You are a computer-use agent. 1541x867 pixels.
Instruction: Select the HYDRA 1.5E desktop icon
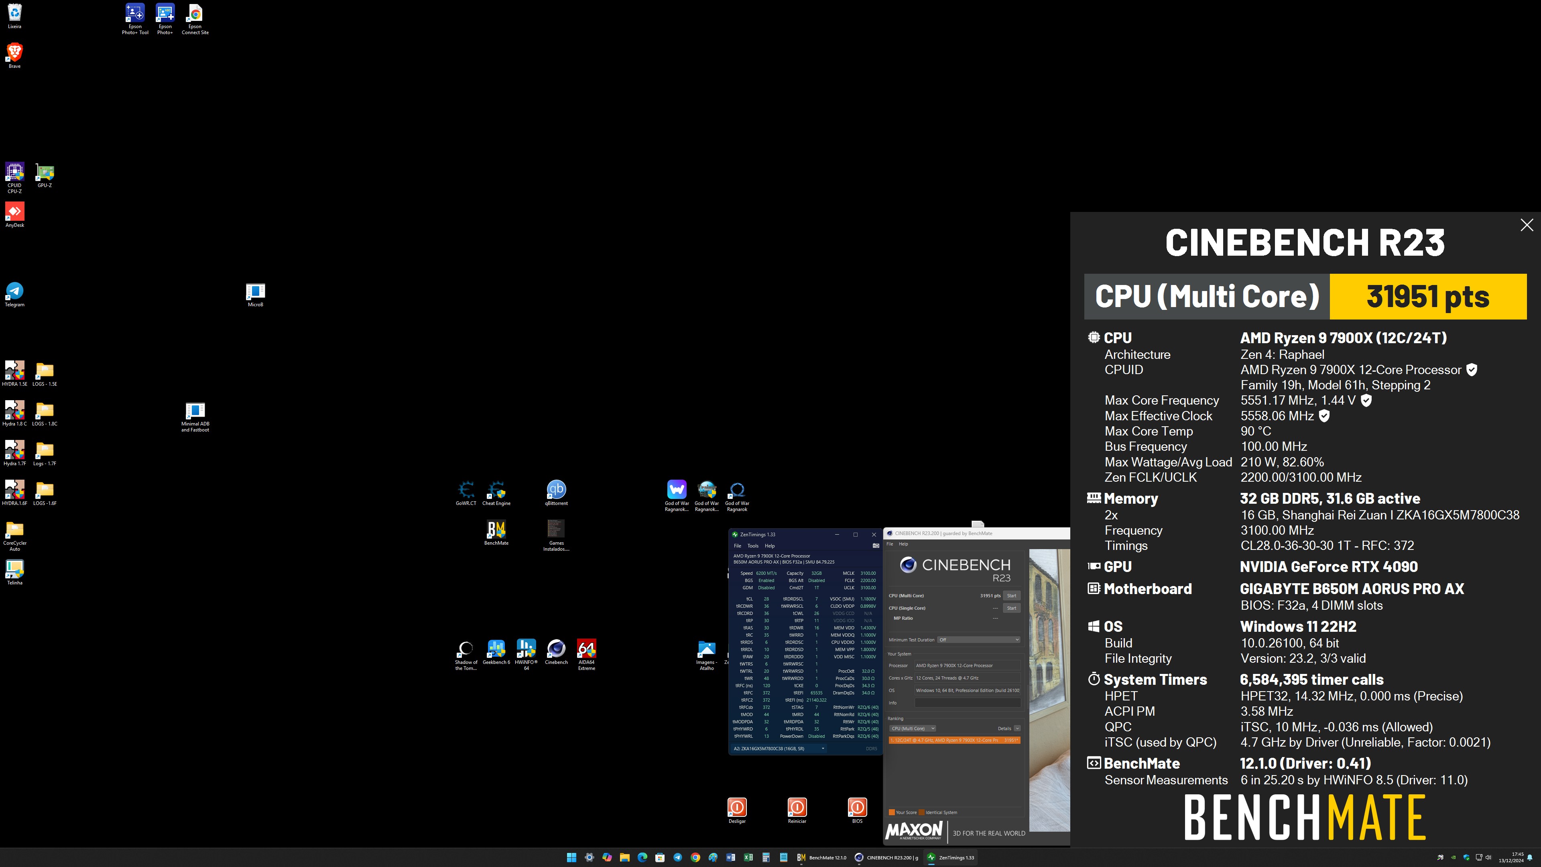point(14,374)
